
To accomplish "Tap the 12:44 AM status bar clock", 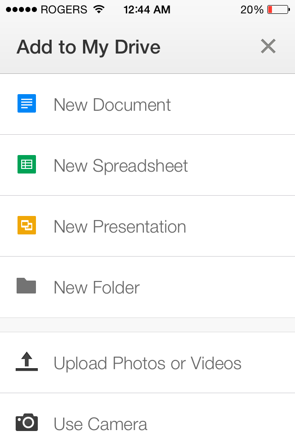I will [x=147, y=10].
